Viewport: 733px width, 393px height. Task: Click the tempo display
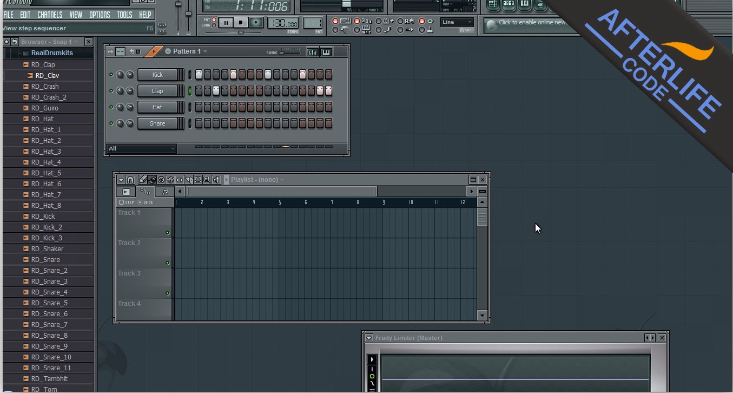tap(283, 23)
